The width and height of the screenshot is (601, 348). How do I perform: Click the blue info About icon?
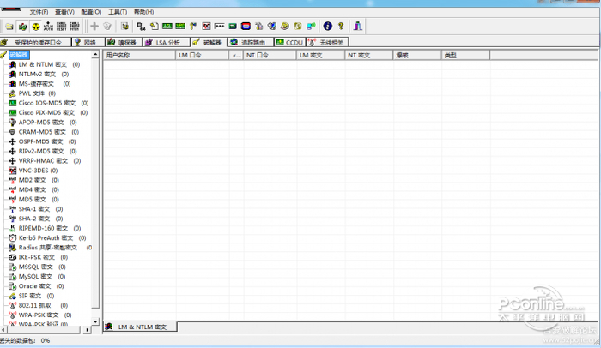(x=327, y=27)
